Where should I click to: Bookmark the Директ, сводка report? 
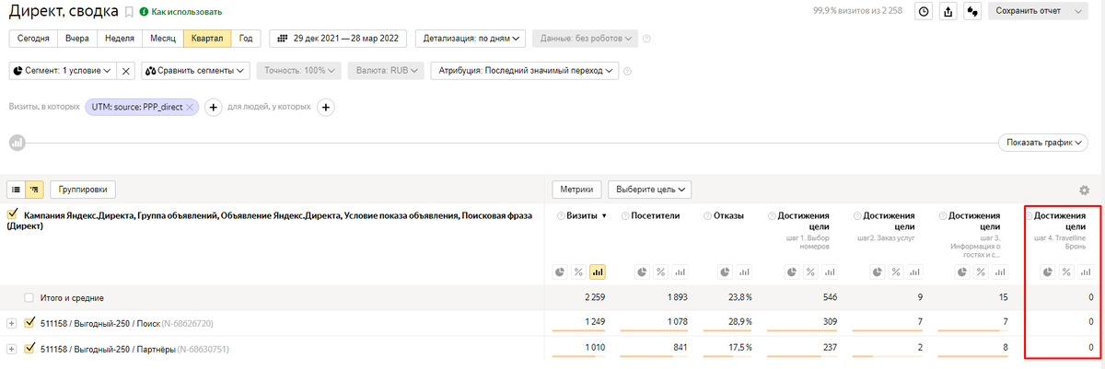click(129, 12)
